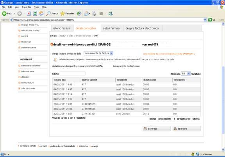Open the Back button dropdown arrow

pyautogui.click(x=14, y=14)
